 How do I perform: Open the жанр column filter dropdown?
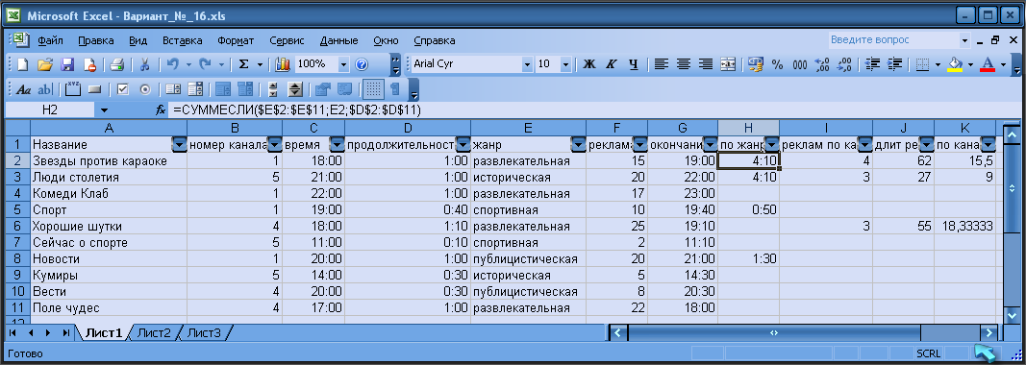[578, 144]
